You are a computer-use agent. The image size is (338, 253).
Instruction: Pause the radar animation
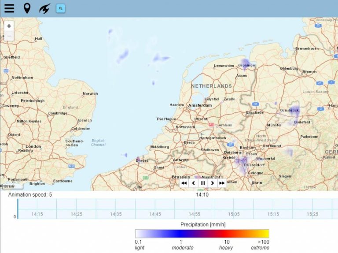coord(203,183)
